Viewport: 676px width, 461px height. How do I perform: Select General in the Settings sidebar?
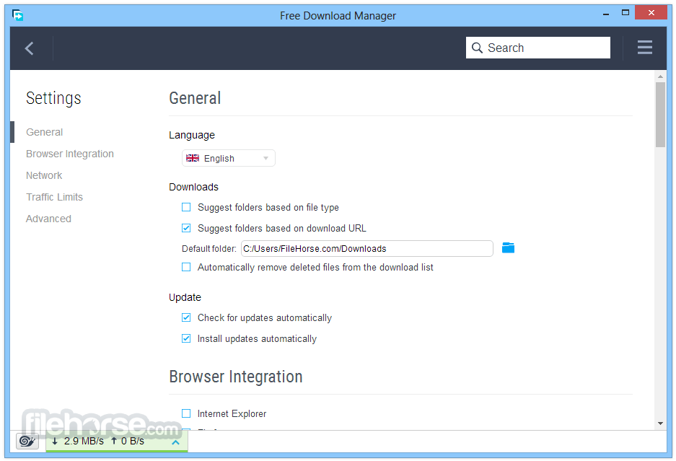45,133
